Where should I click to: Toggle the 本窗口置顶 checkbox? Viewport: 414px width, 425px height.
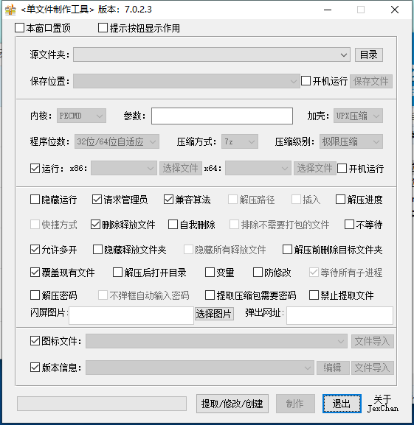pos(19,28)
